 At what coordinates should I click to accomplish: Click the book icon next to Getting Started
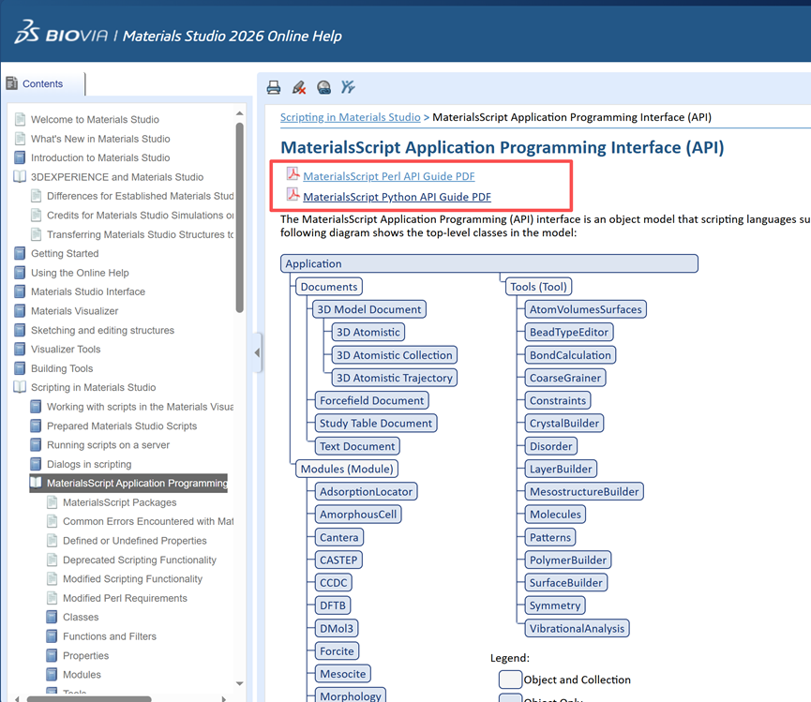(20, 253)
